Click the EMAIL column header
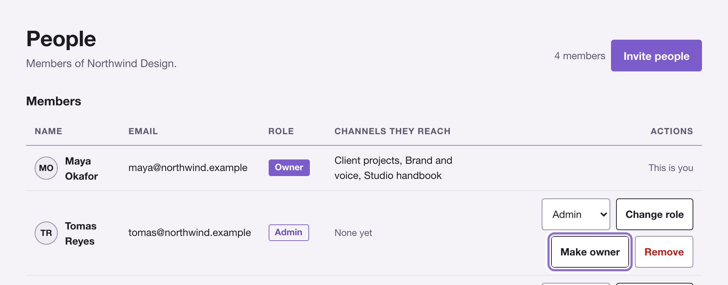 pyautogui.click(x=143, y=131)
